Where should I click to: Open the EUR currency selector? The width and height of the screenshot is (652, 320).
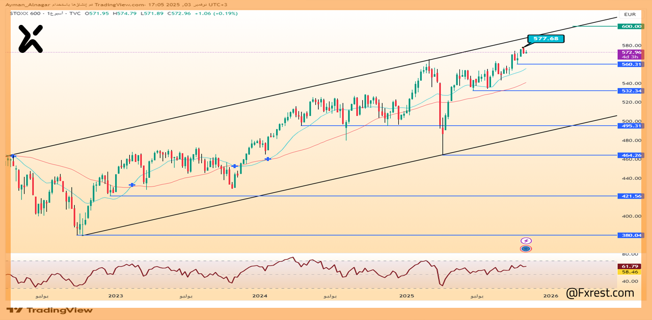pyautogui.click(x=630, y=15)
